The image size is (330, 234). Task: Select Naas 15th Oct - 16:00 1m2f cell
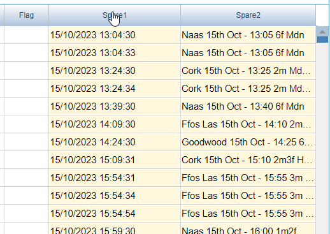[248, 229]
